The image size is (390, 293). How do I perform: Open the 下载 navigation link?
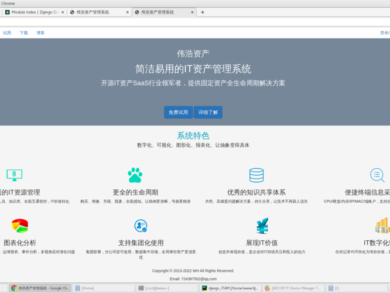(24, 33)
